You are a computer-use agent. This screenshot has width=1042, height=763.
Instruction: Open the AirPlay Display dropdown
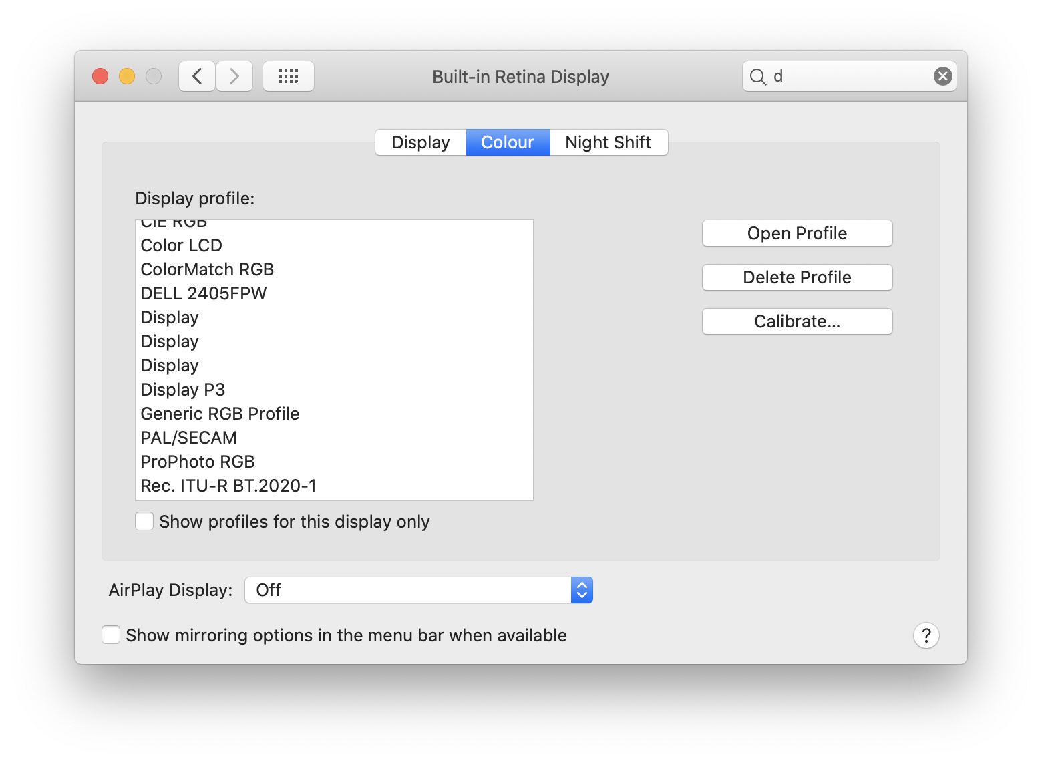(x=419, y=590)
